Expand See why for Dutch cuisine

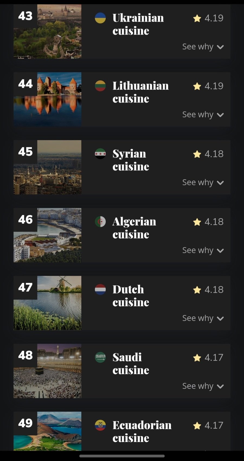[203, 318]
